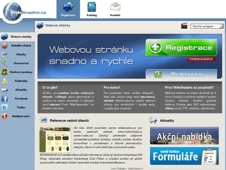
Task: Click the Aktuality megaphone sidebar icon
Action: [4, 90]
